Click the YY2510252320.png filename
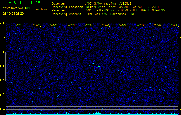Screen dimensions: 181x115 coord(17,8)
